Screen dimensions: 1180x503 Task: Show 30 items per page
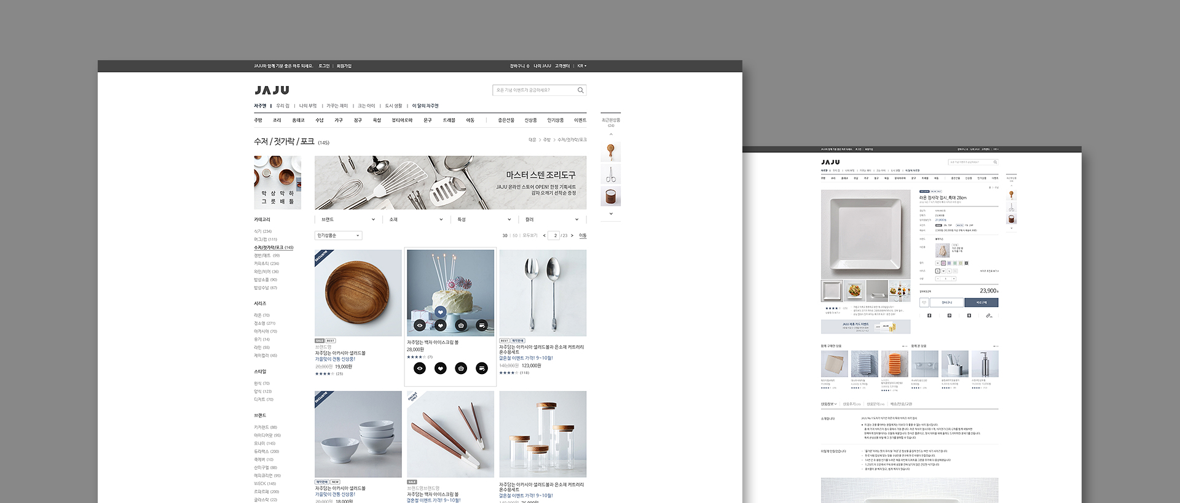(x=505, y=235)
